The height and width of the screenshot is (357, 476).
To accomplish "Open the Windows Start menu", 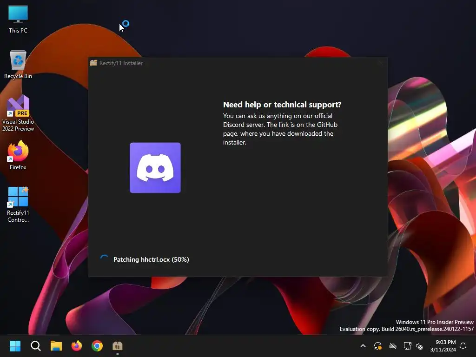I will coord(15,346).
